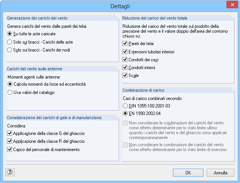
Task: Uncheck 'Applicazione della classe R del ghiaccio'
Action: [x=10, y=141]
